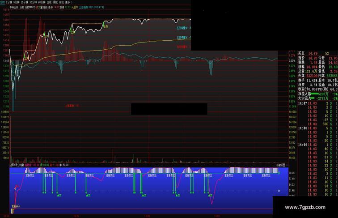Image resolution: width=338 pixels, height=218 pixels.
Task: Click the 外盘 632109 value
Action: tap(312, 76)
